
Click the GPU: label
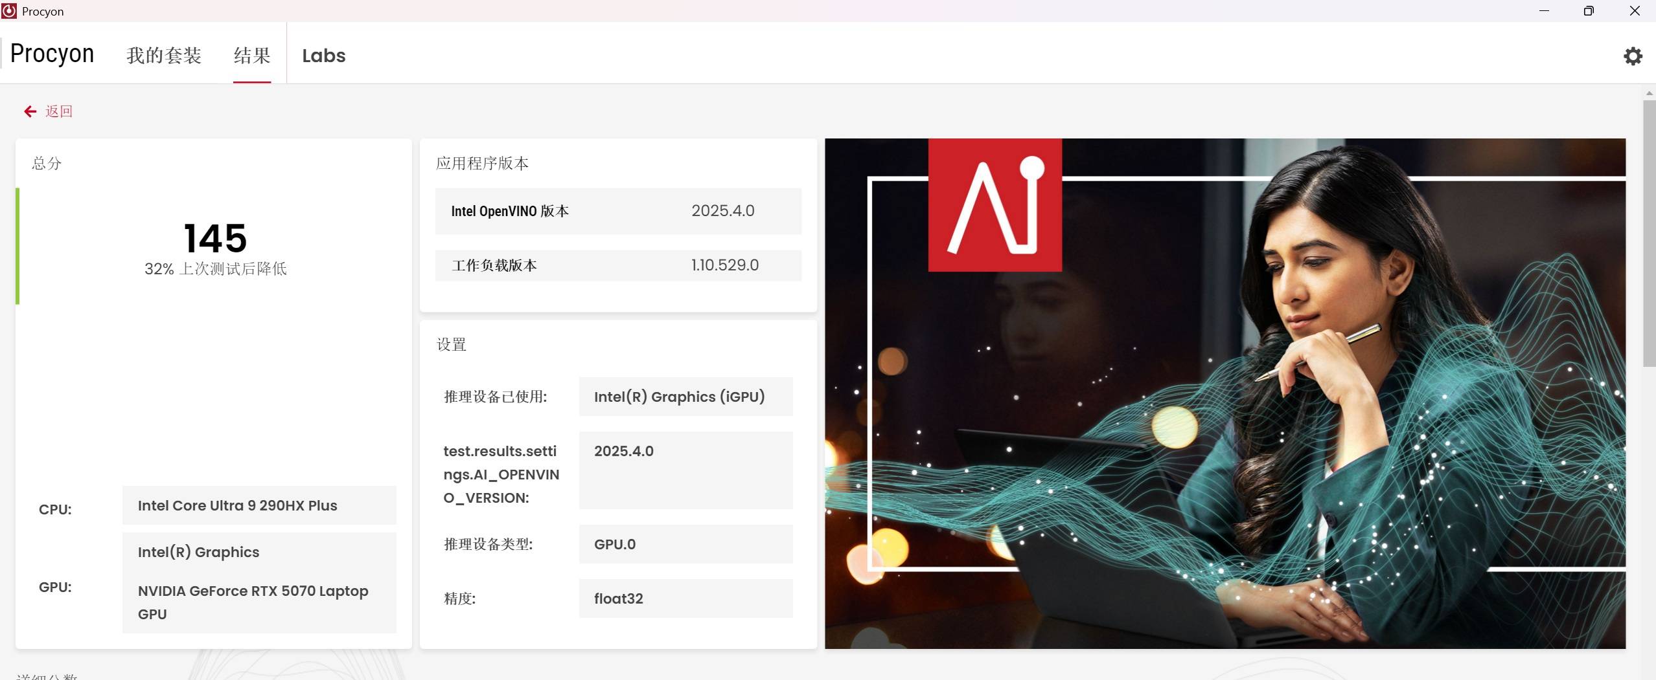tap(55, 587)
